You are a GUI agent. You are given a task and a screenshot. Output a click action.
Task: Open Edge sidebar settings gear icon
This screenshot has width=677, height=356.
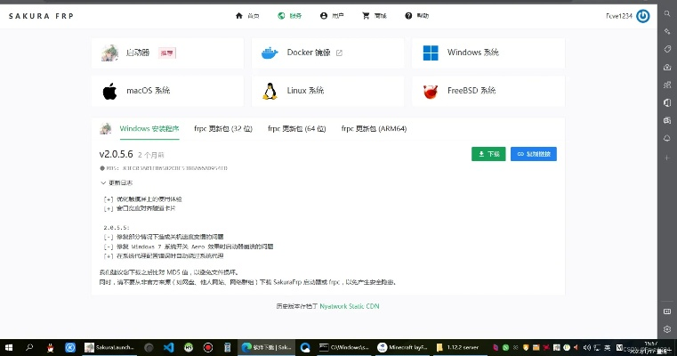[667, 329]
